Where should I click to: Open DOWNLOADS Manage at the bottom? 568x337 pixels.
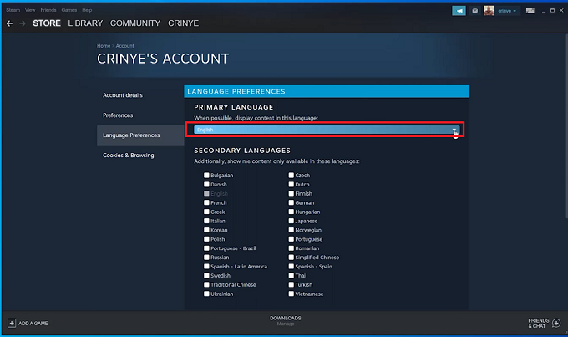[x=286, y=320]
